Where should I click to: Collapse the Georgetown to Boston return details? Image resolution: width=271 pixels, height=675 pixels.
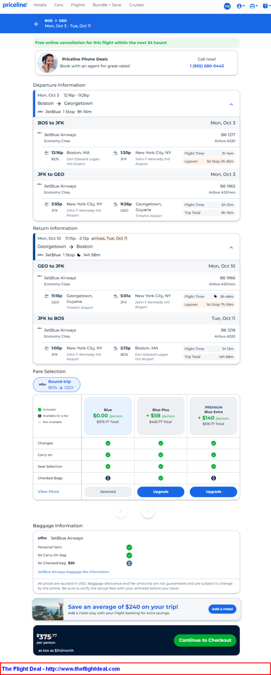click(x=231, y=248)
